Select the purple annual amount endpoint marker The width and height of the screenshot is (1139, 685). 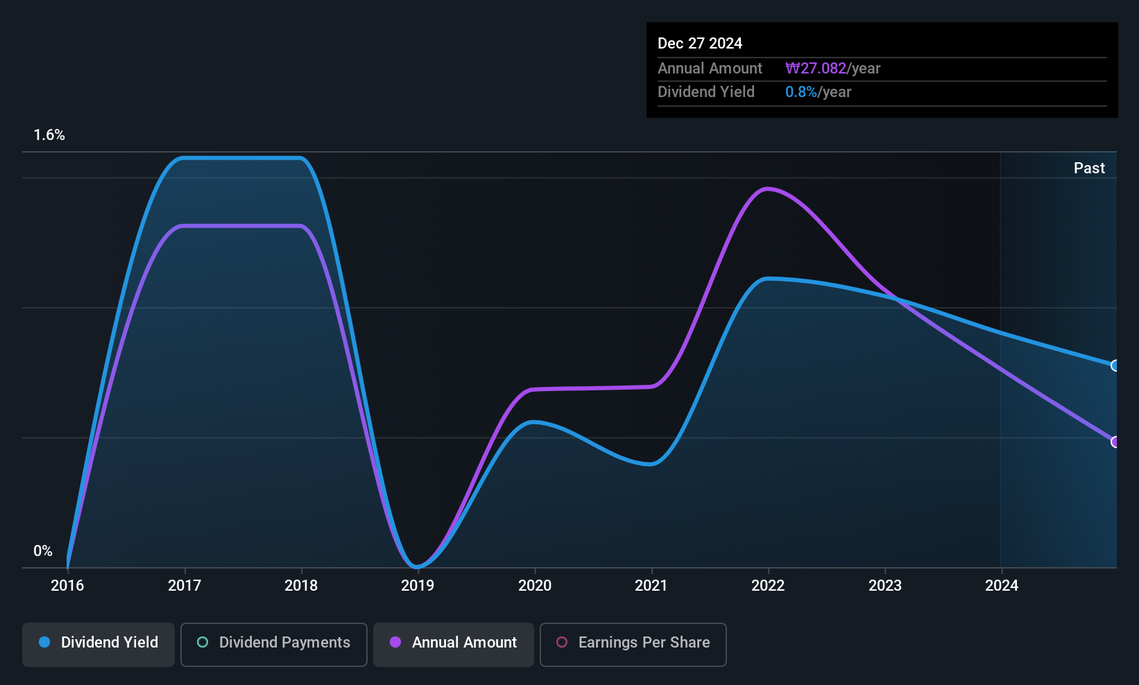[x=1115, y=442]
